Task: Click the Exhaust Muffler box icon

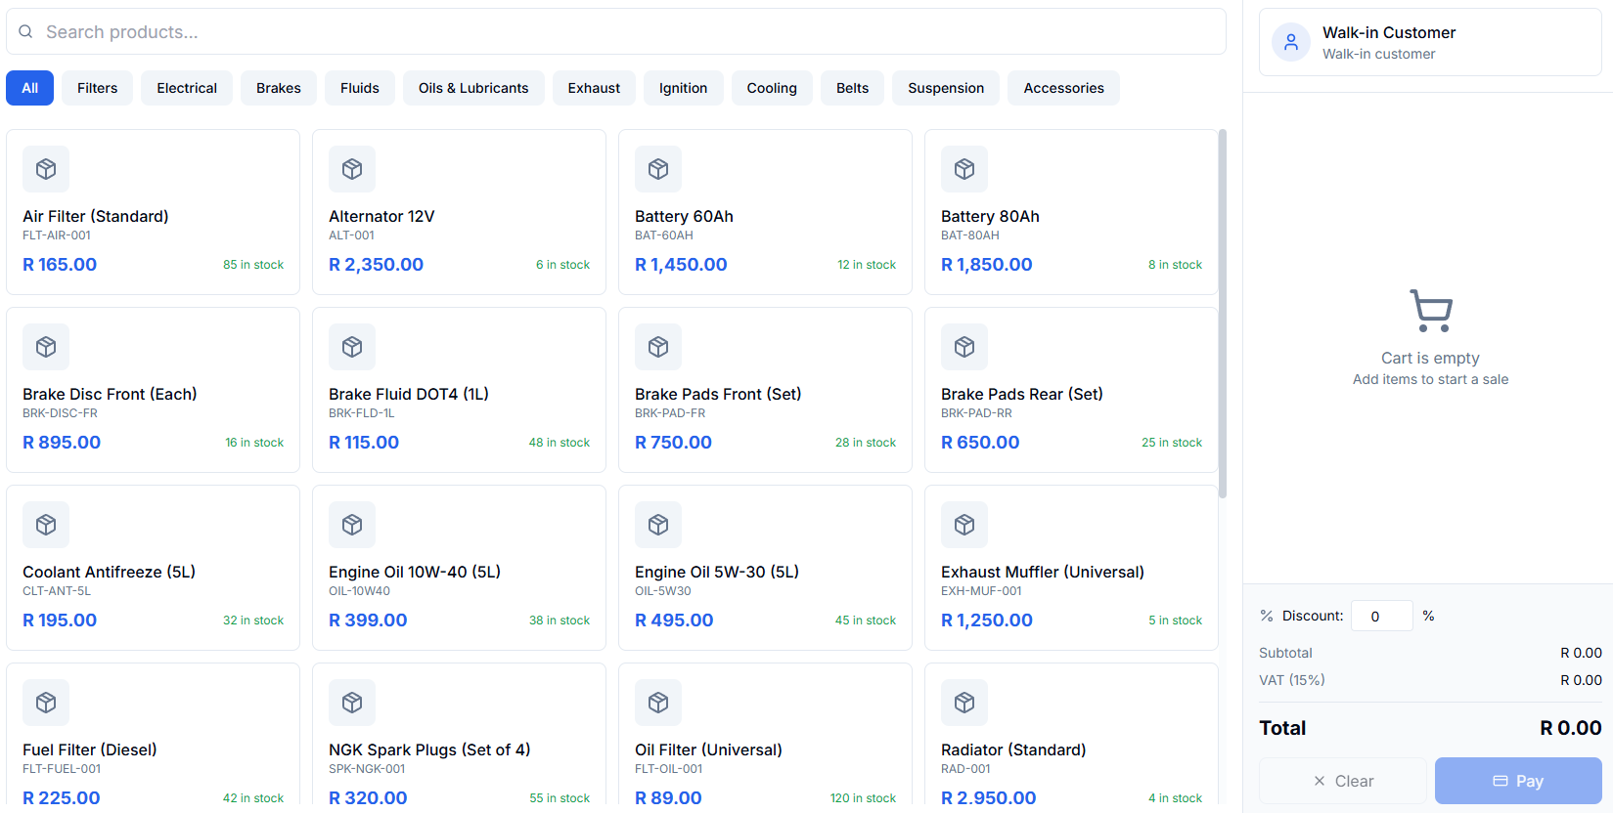Action: [964, 525]
